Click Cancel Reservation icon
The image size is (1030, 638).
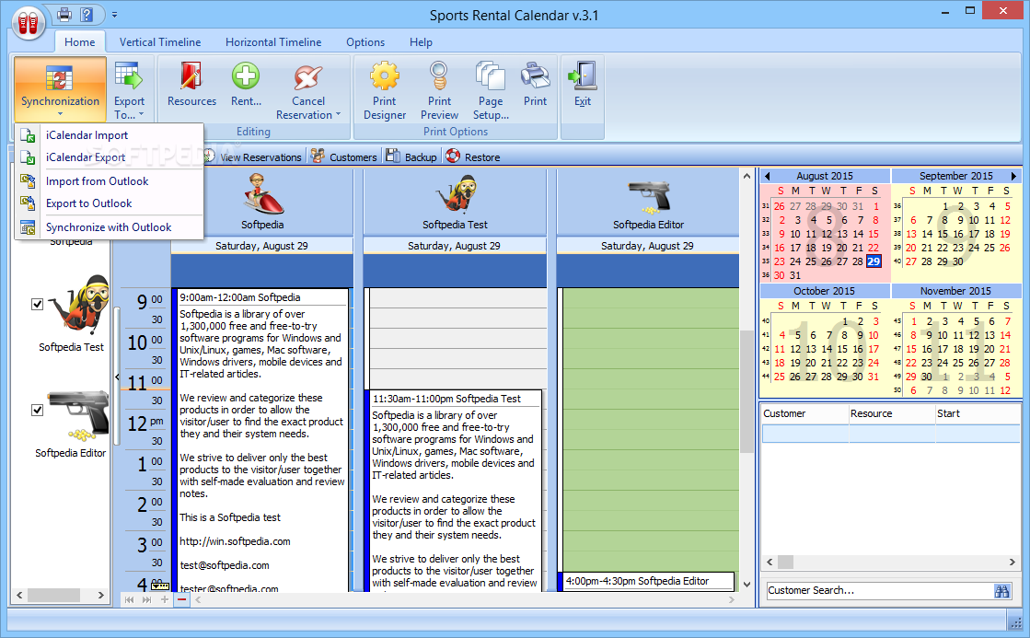pyautogui.click(x=308, y=77)
